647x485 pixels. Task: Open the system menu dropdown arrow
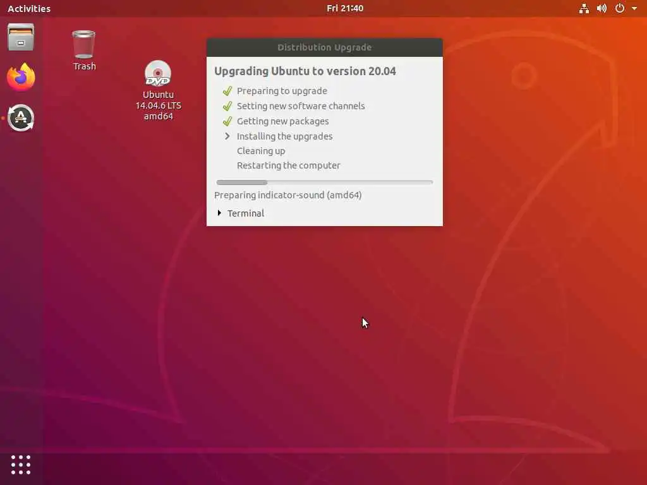pyautogui.click(x=634, y=8)
